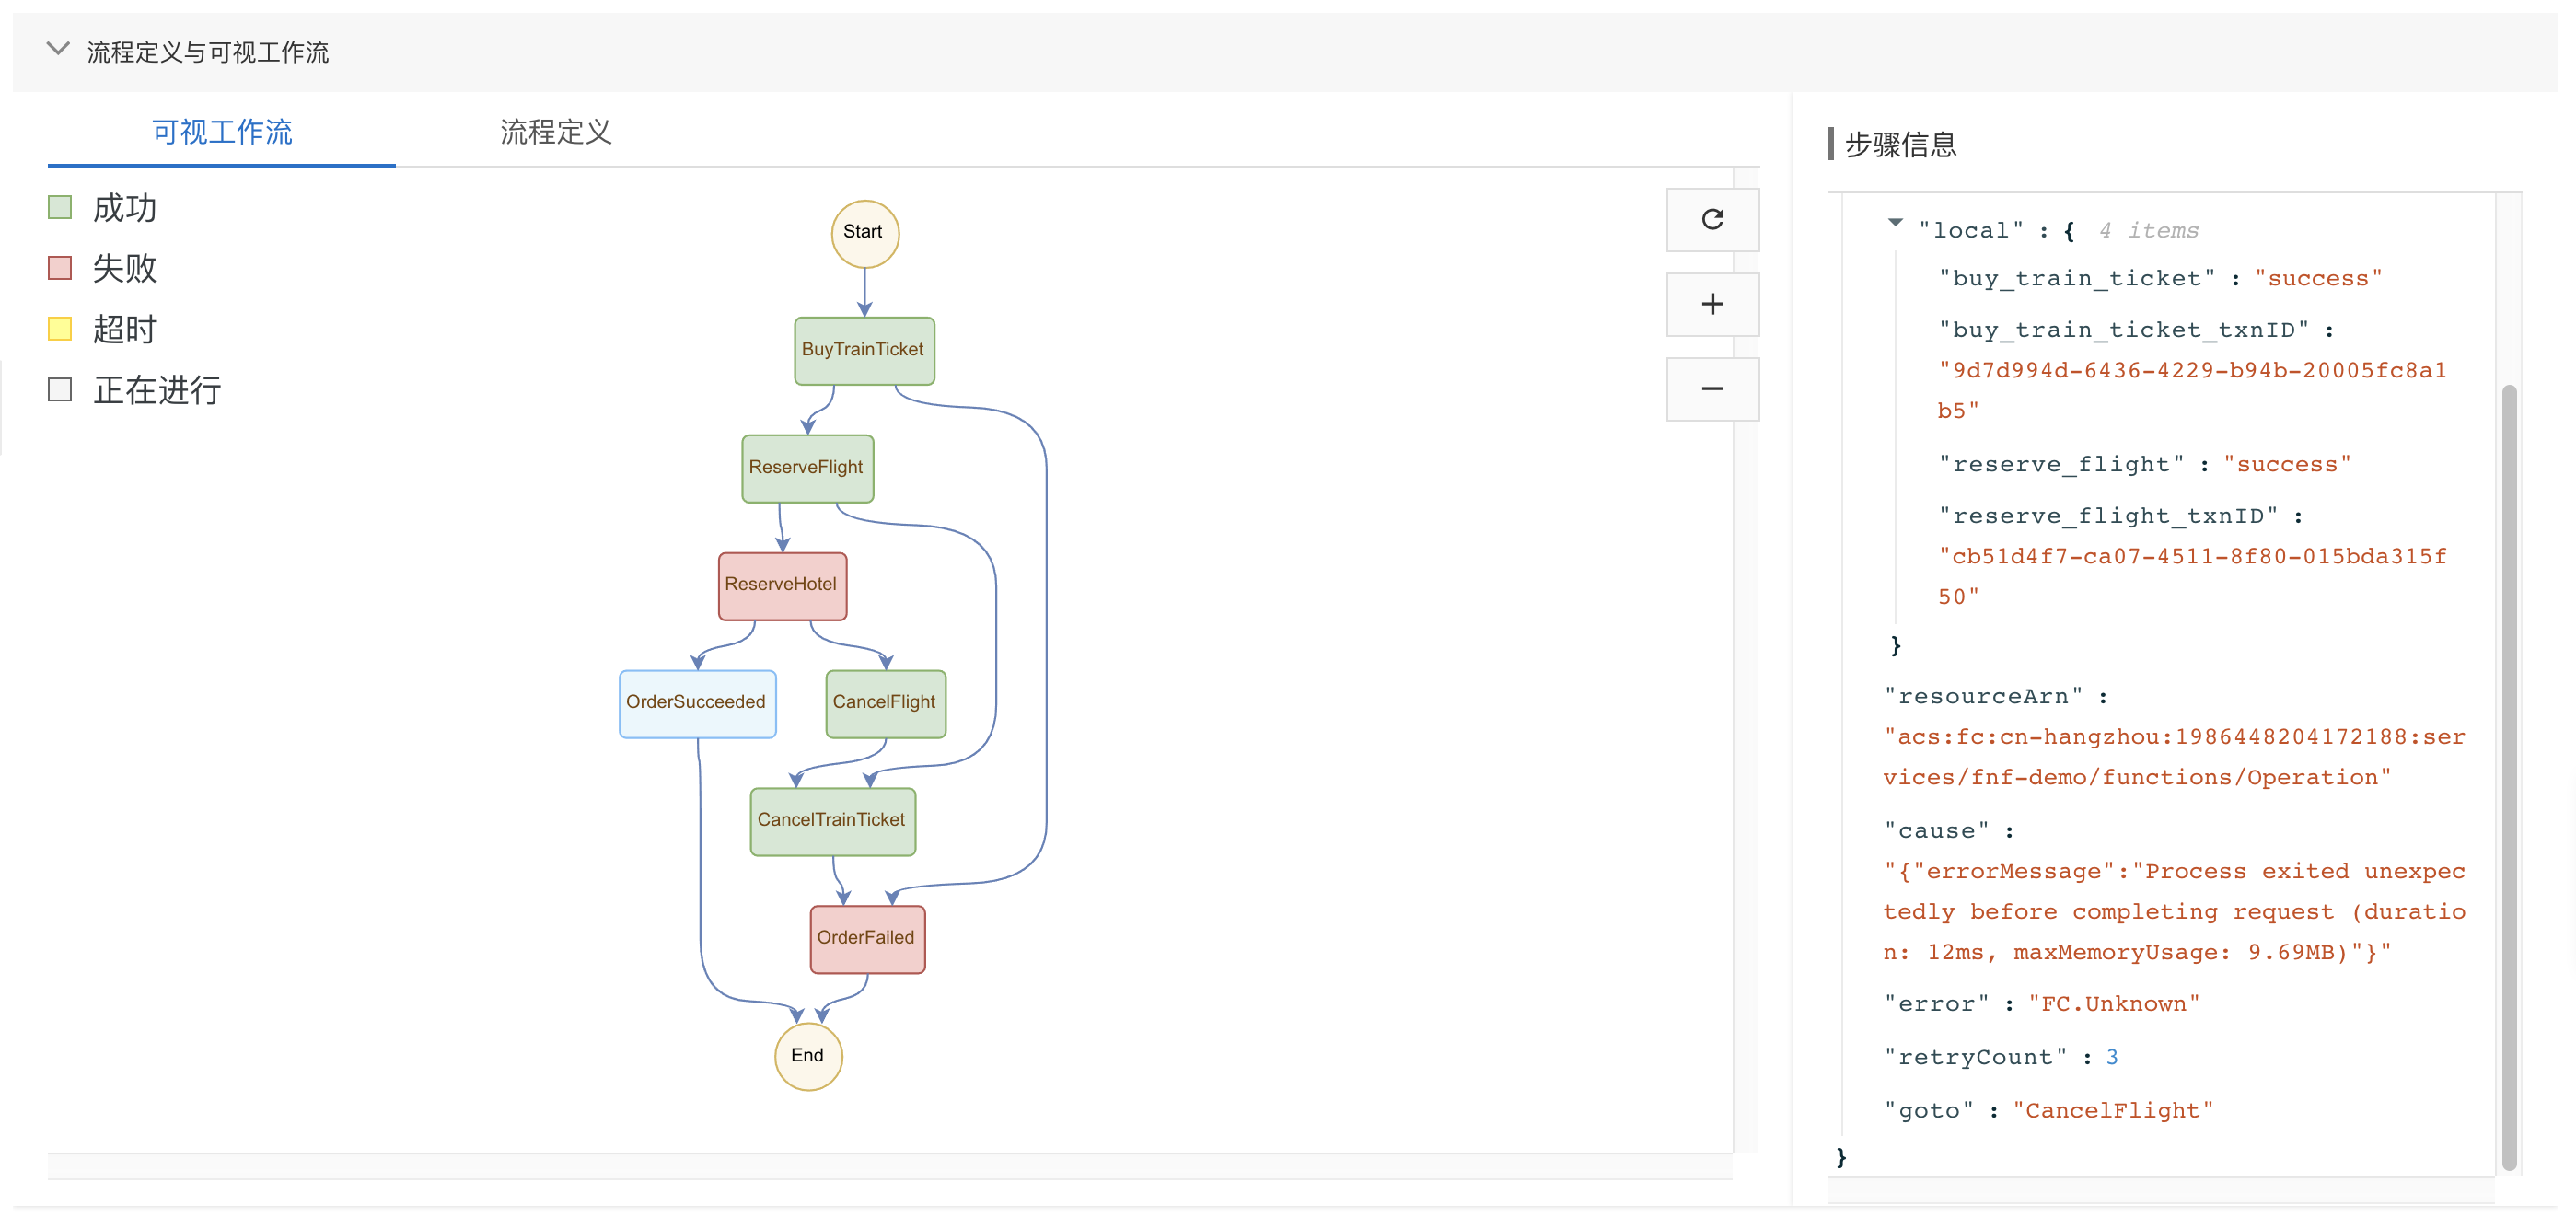
Task: Select the End node in the workflow
Action: coord(808,1056)
